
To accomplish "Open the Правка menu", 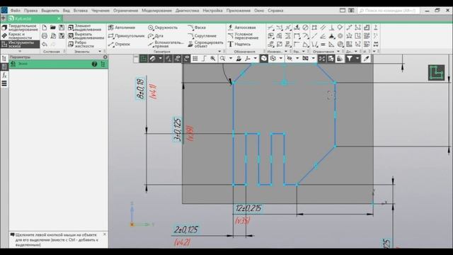I will (30, 11).
